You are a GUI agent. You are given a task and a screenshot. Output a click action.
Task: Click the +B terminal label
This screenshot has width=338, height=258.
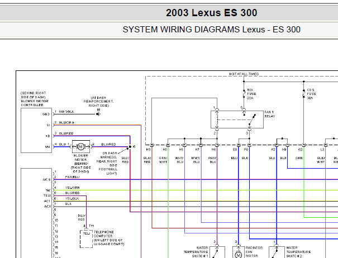point(48,136)
